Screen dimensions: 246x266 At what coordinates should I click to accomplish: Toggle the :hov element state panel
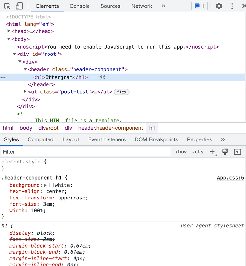181,152
